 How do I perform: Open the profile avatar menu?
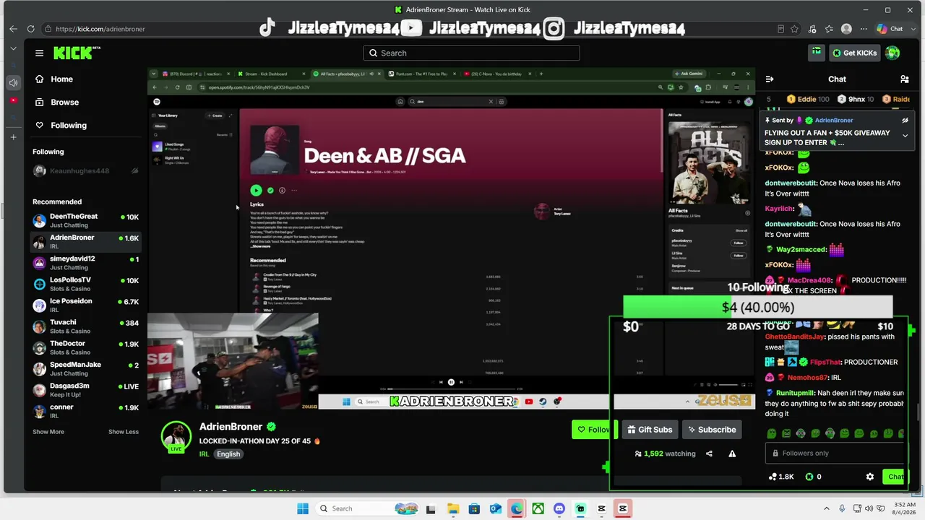coord(892,53)
